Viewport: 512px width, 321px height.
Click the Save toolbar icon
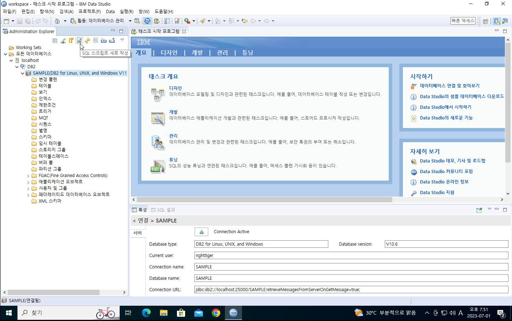pos(20,21)
